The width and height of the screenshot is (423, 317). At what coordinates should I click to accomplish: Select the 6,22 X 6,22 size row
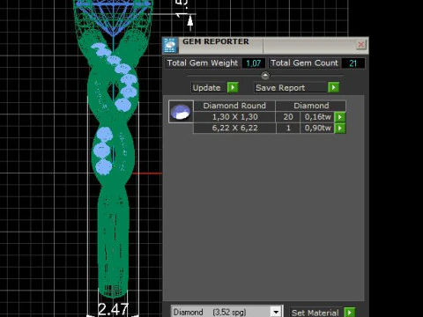pyautogui.click(x=234, y=128)
